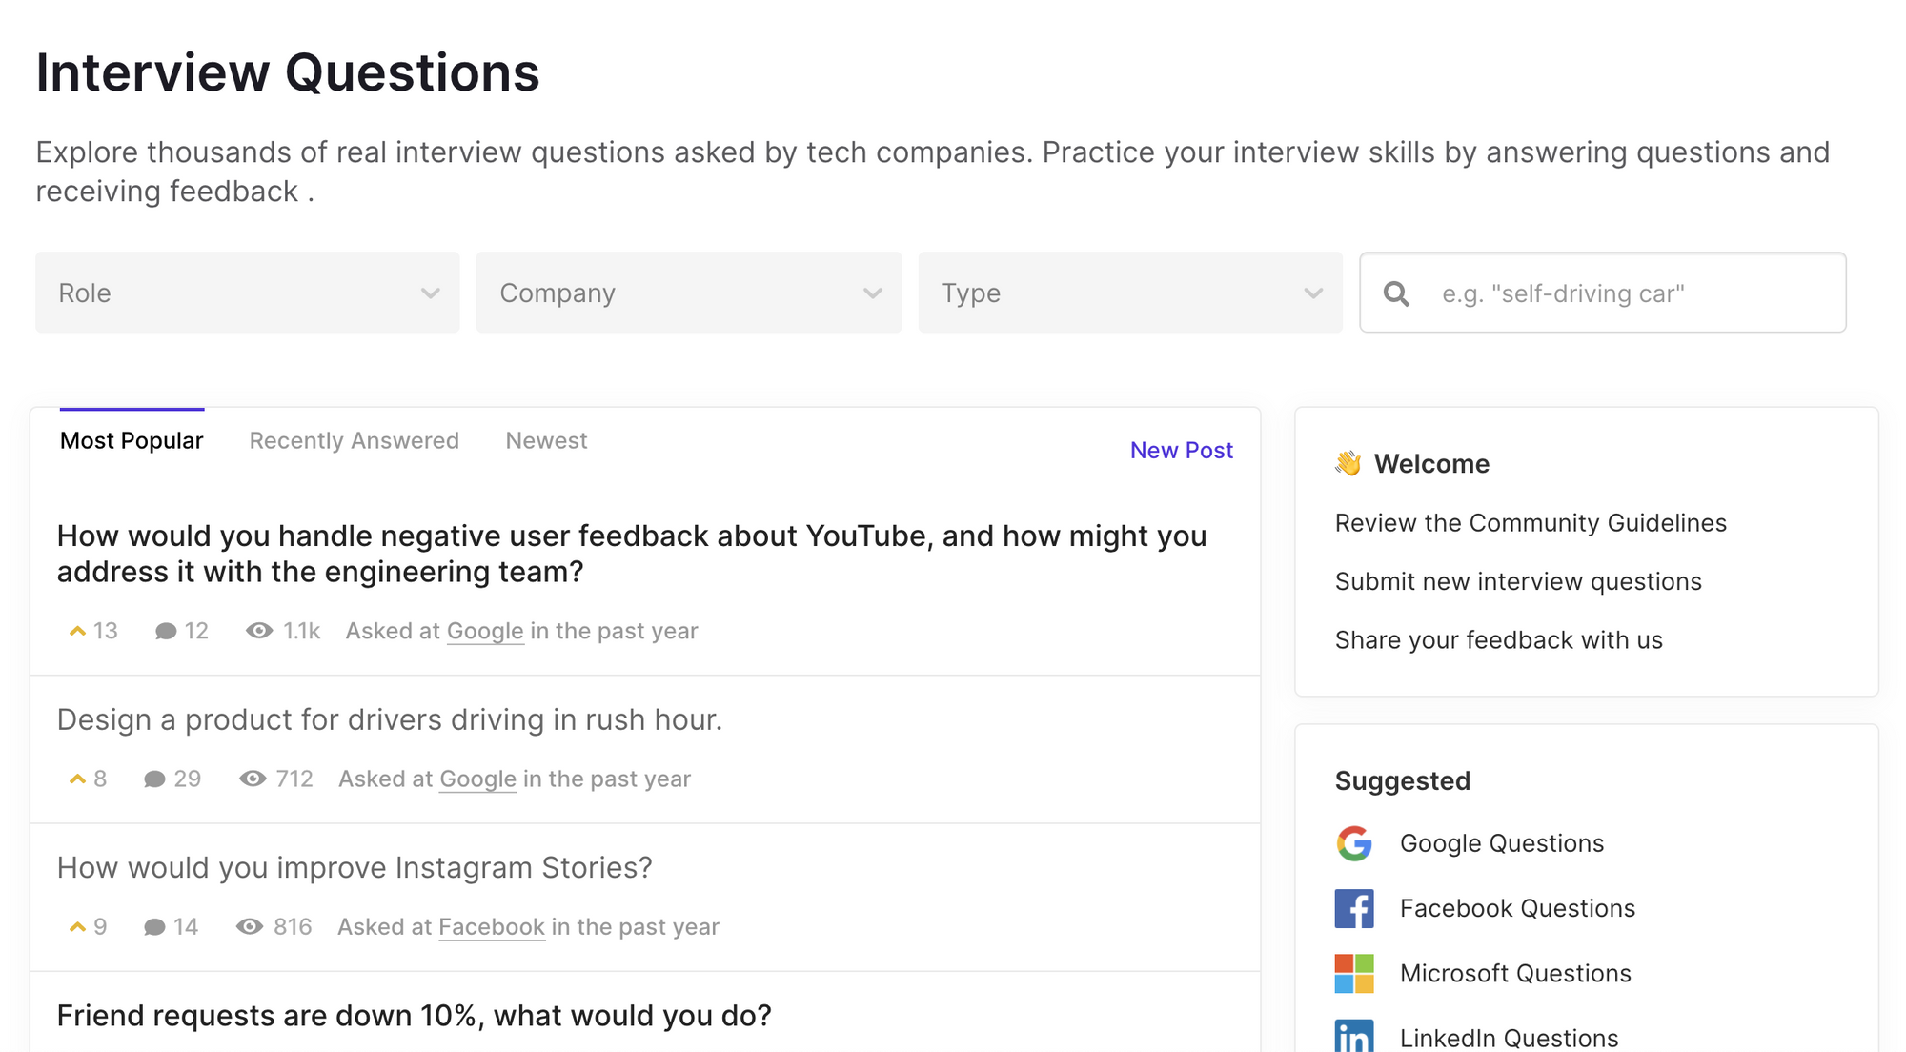Open Google link on rush hour question
Screen dimensions: 1906x1052
(x=477, y=779)
